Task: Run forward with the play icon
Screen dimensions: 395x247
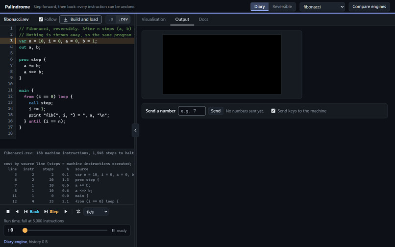Action: point(66,211)
